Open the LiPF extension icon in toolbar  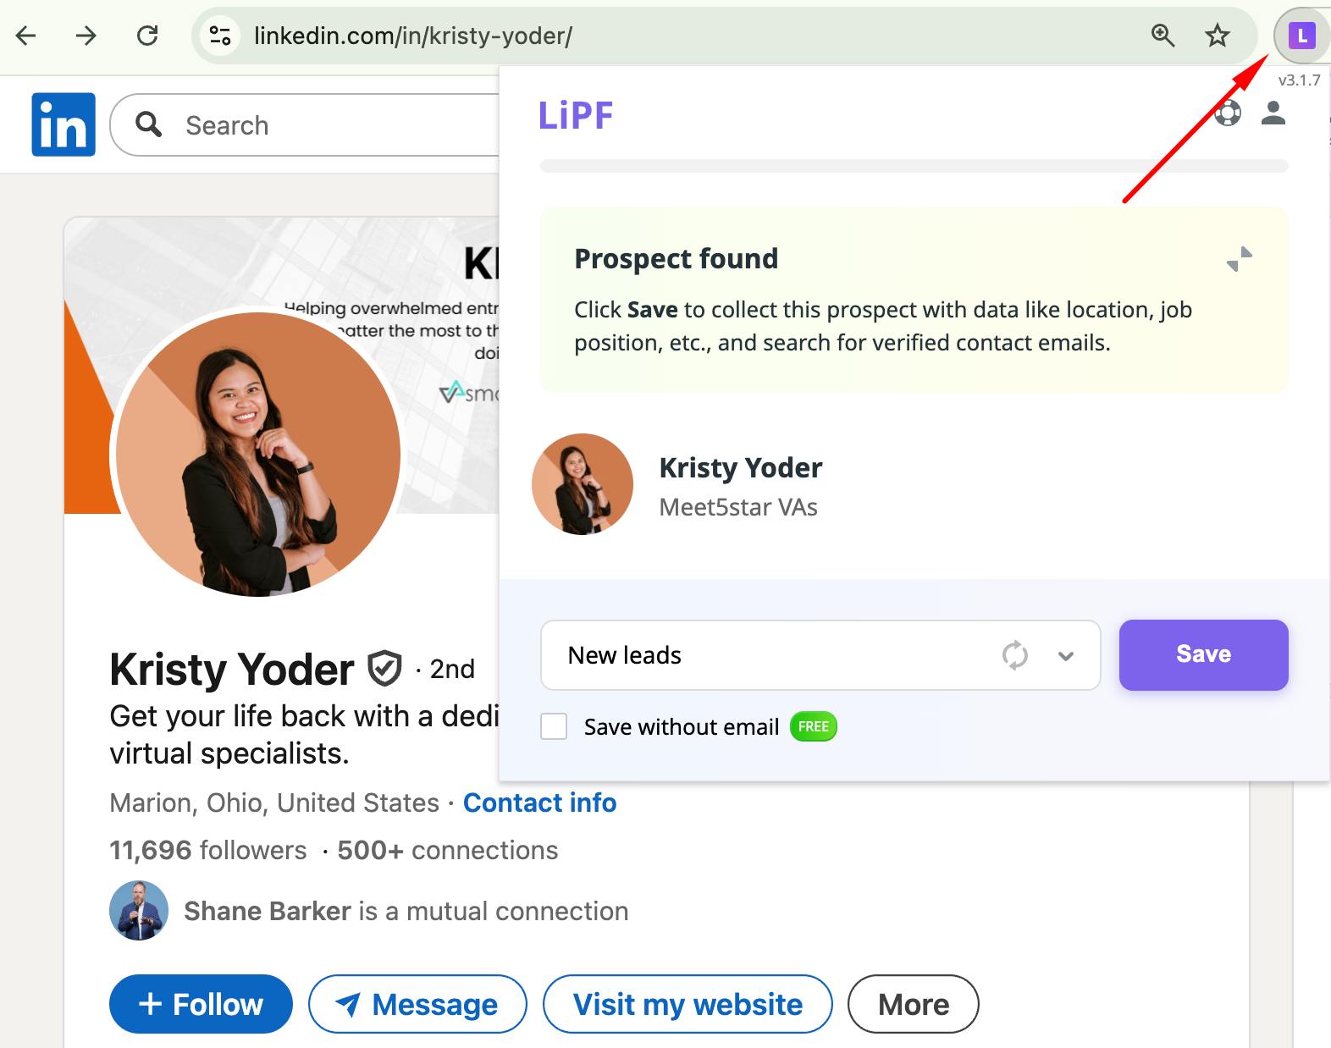(x=1301, y=36)
